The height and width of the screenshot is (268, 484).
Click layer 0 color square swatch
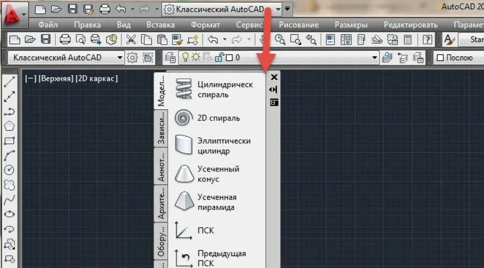click(229, 58)
